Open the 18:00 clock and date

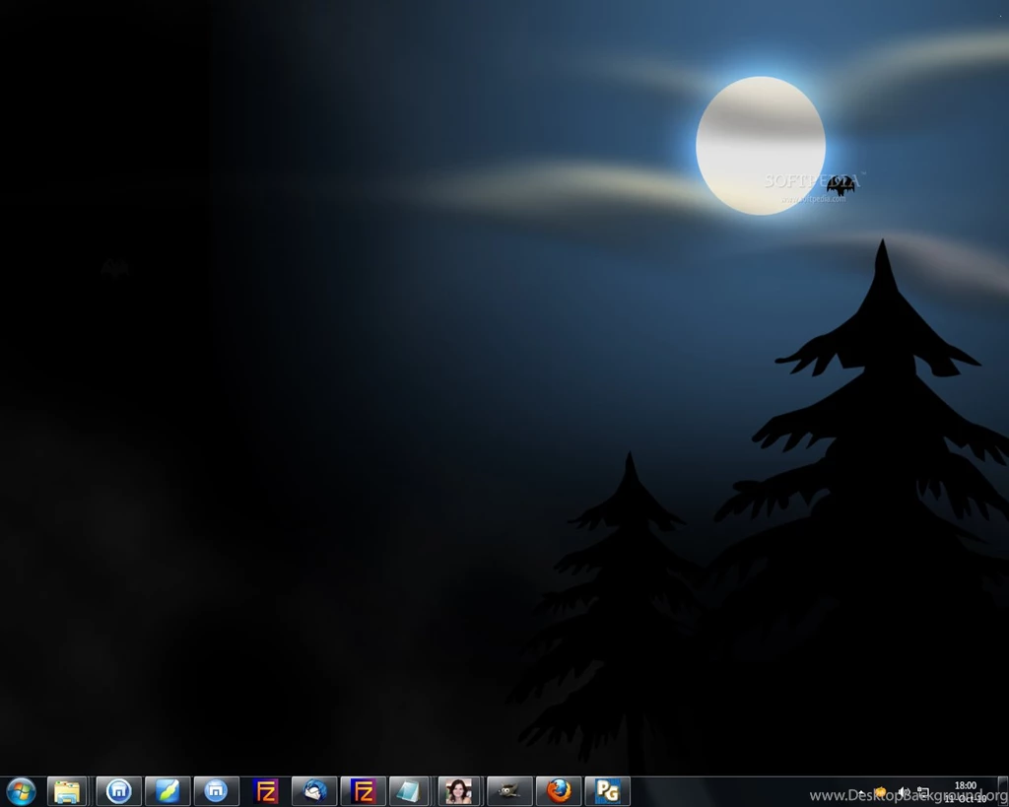click(x=965, y=792)
